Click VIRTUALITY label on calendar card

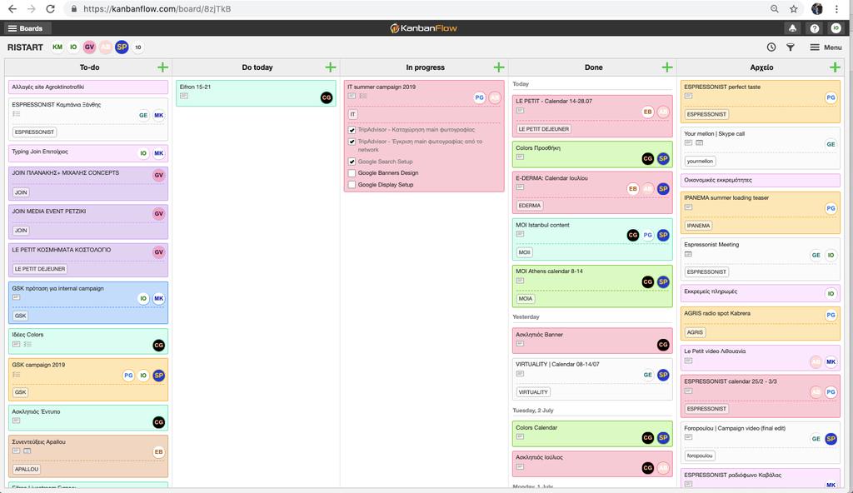533,392
